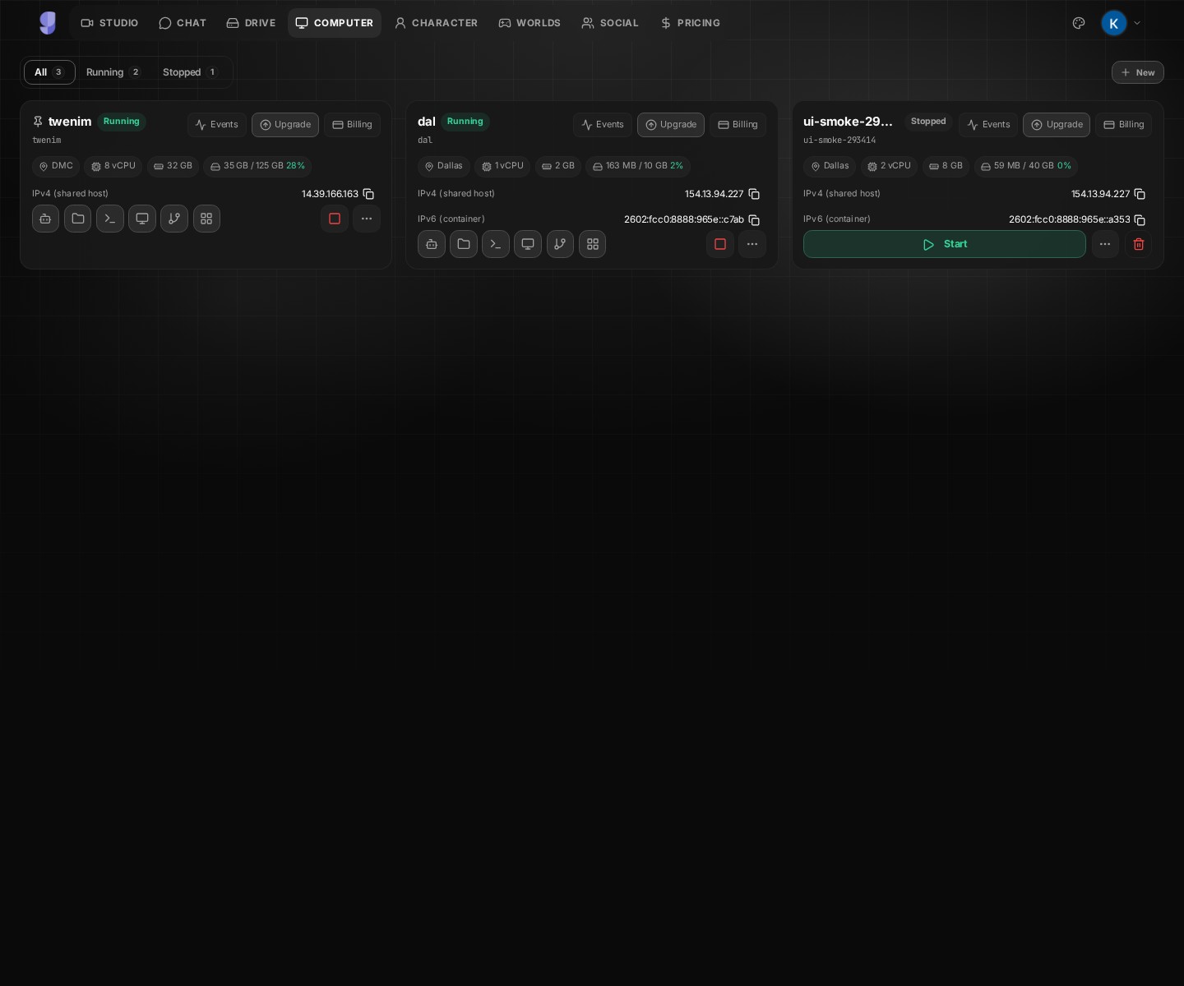Open the file browser on the dal computer
1184x986 pixels.
[464, 244]
